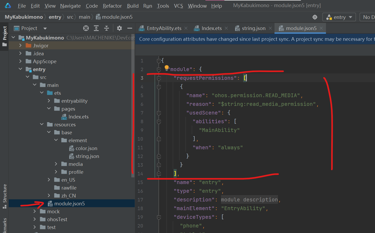
Task: Click the Collapse All icon
Action: (107, 28)
